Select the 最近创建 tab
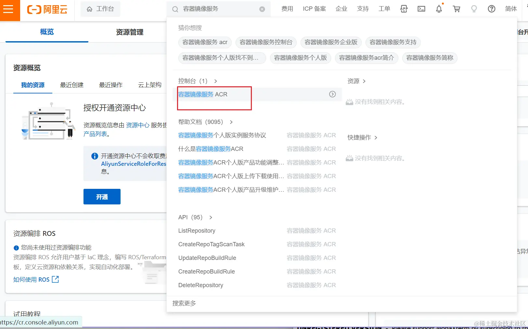 pos(72,85)
